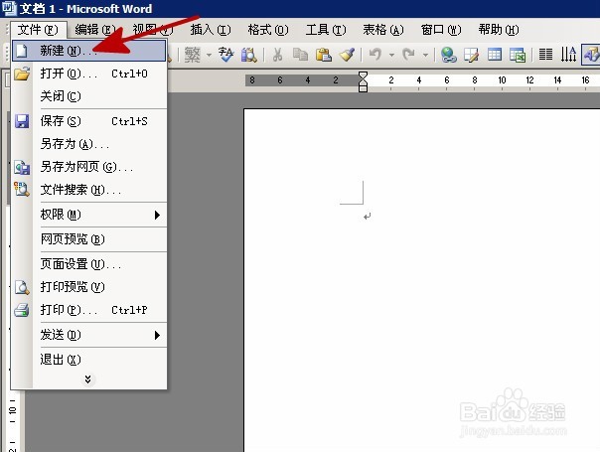600x452 pixels.
Task: Choose 另存为网页(G)... menu entry
Action: click(89, 167)
